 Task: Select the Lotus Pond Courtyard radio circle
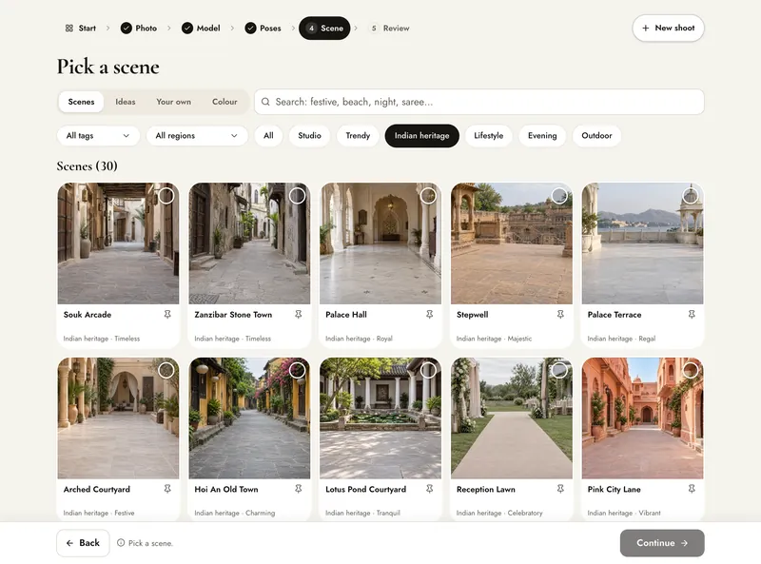tap(428, 370)
